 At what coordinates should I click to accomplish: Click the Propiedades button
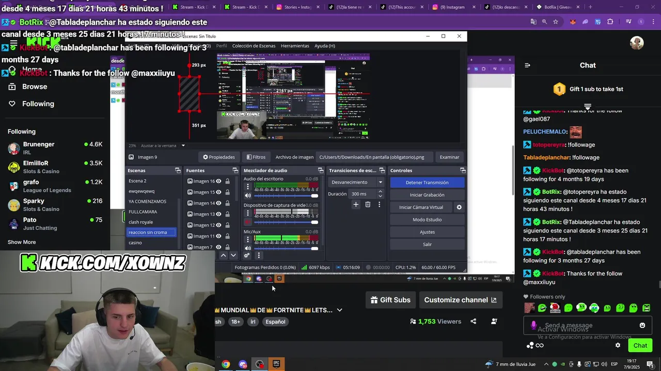[x=219, y=157]
